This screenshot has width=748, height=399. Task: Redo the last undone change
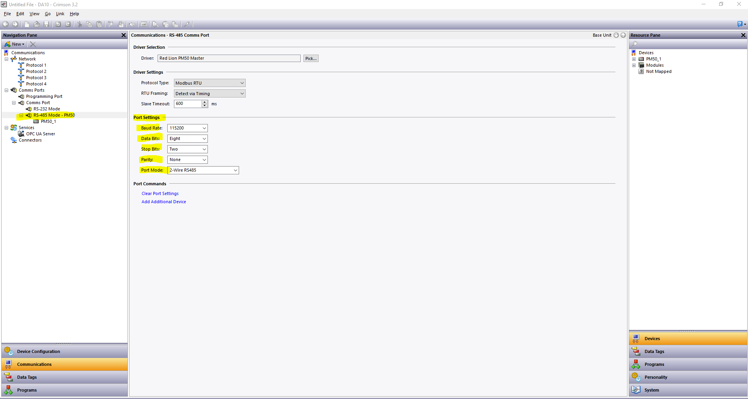pos(68,24)
